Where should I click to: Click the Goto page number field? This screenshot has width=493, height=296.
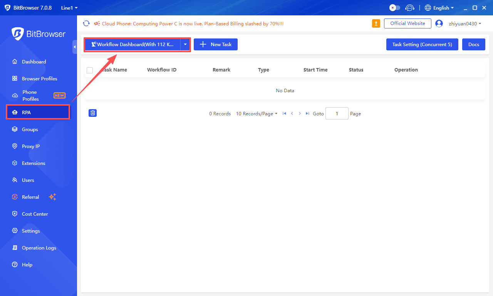click(x=337, y=113)
